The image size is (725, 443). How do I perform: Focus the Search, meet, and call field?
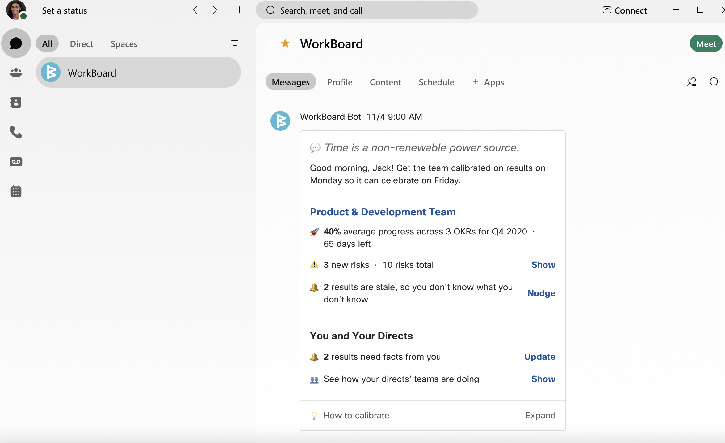(x=367, y=10)
